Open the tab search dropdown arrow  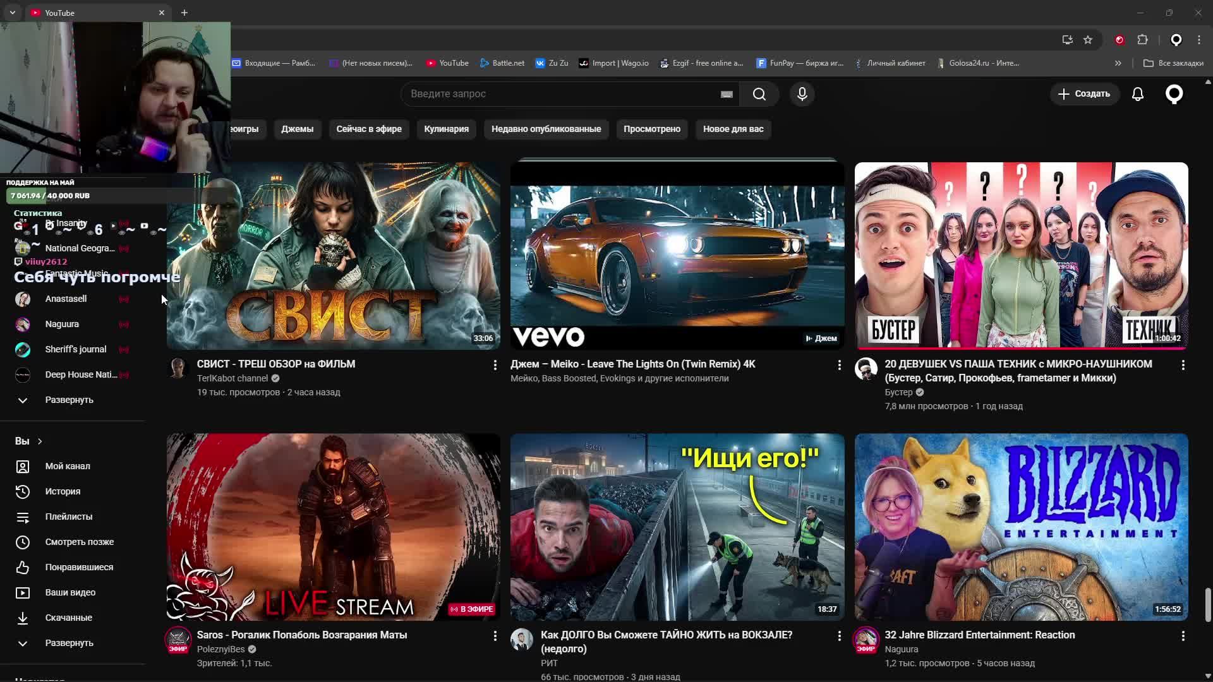pos(13,13)
